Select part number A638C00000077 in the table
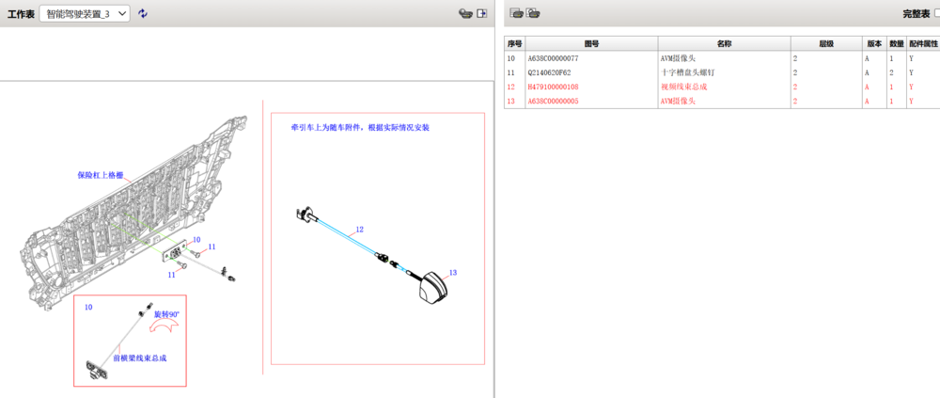Screen dimensions: 940x398 pyautogui.click(x=553, y=59)
